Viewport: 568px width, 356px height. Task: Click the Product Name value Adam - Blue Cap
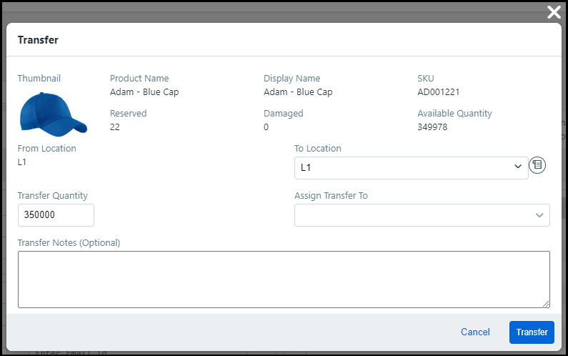(x=144, y=92)
